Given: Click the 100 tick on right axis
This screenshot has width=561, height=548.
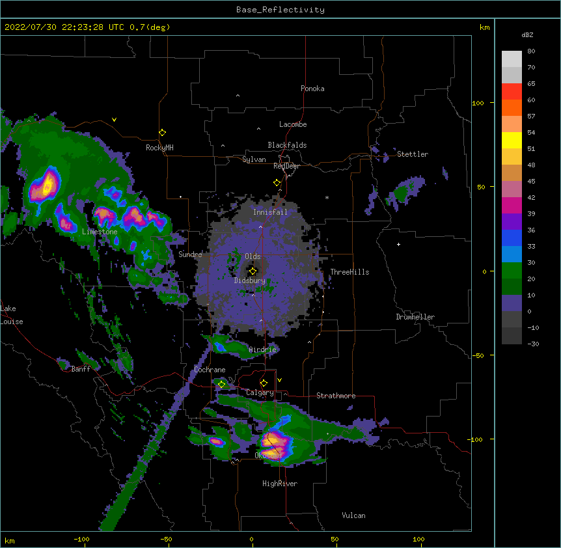Looking at the screenshot, I should click(478, 103).
